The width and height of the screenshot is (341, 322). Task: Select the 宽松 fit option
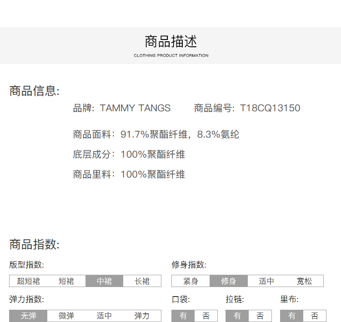coord(304,281)
